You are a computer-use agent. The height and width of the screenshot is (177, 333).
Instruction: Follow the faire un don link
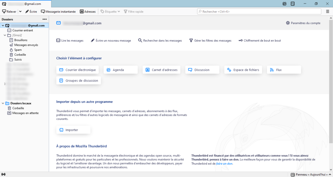pyautogui.click(x=224, y=163)
